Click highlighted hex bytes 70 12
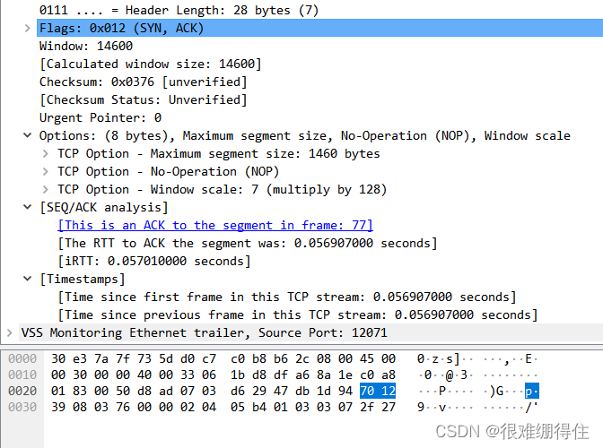 pos(378,391)
